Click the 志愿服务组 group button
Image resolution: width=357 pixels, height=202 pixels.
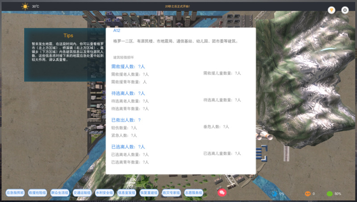[x=194, y=193]
